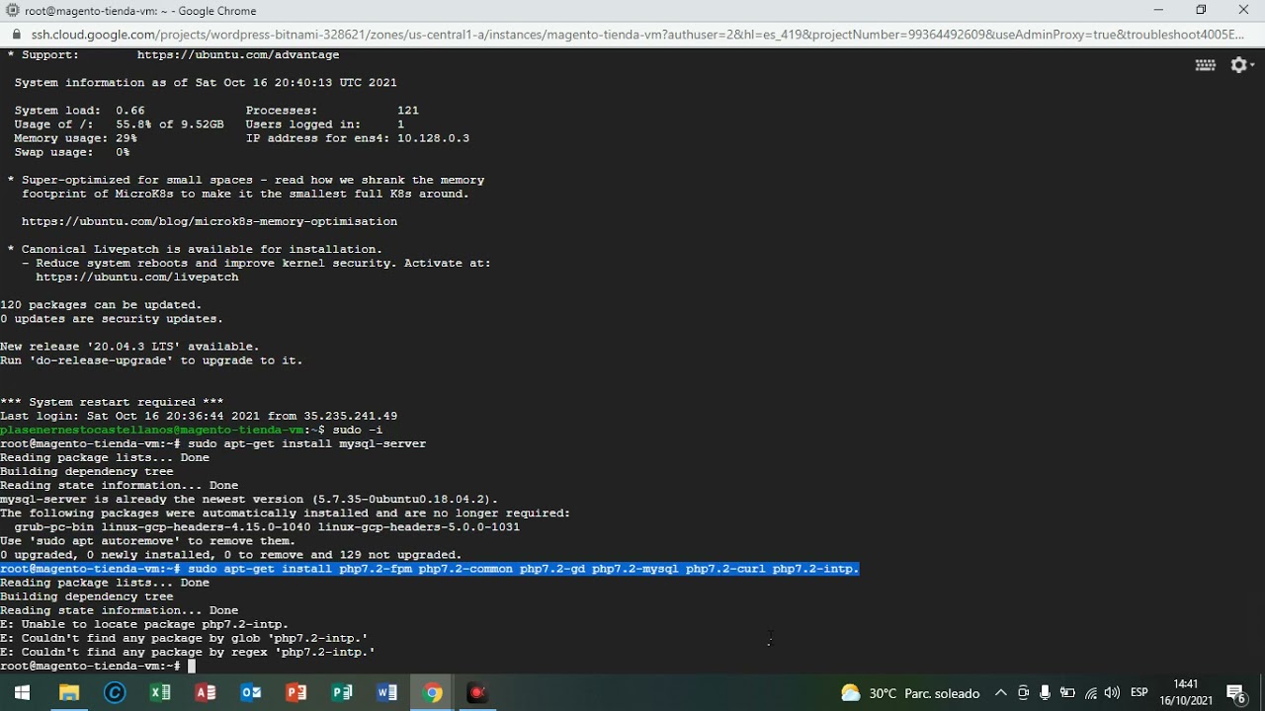Image resolution: width=1265 pixels, height=711 pixels.
Task: Click the "New release '20.04.3 LTS' available" line
Action: coord(129,347)
